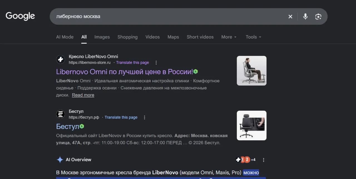The height and width of the screenshot is (179, 356).
Task: Open the Shopping tab
Action: coord(127,37)
